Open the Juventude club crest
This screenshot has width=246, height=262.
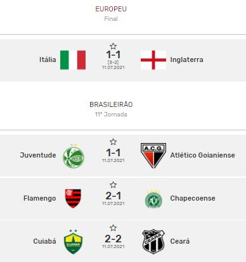pyautogui.click(x=74, y=156)
